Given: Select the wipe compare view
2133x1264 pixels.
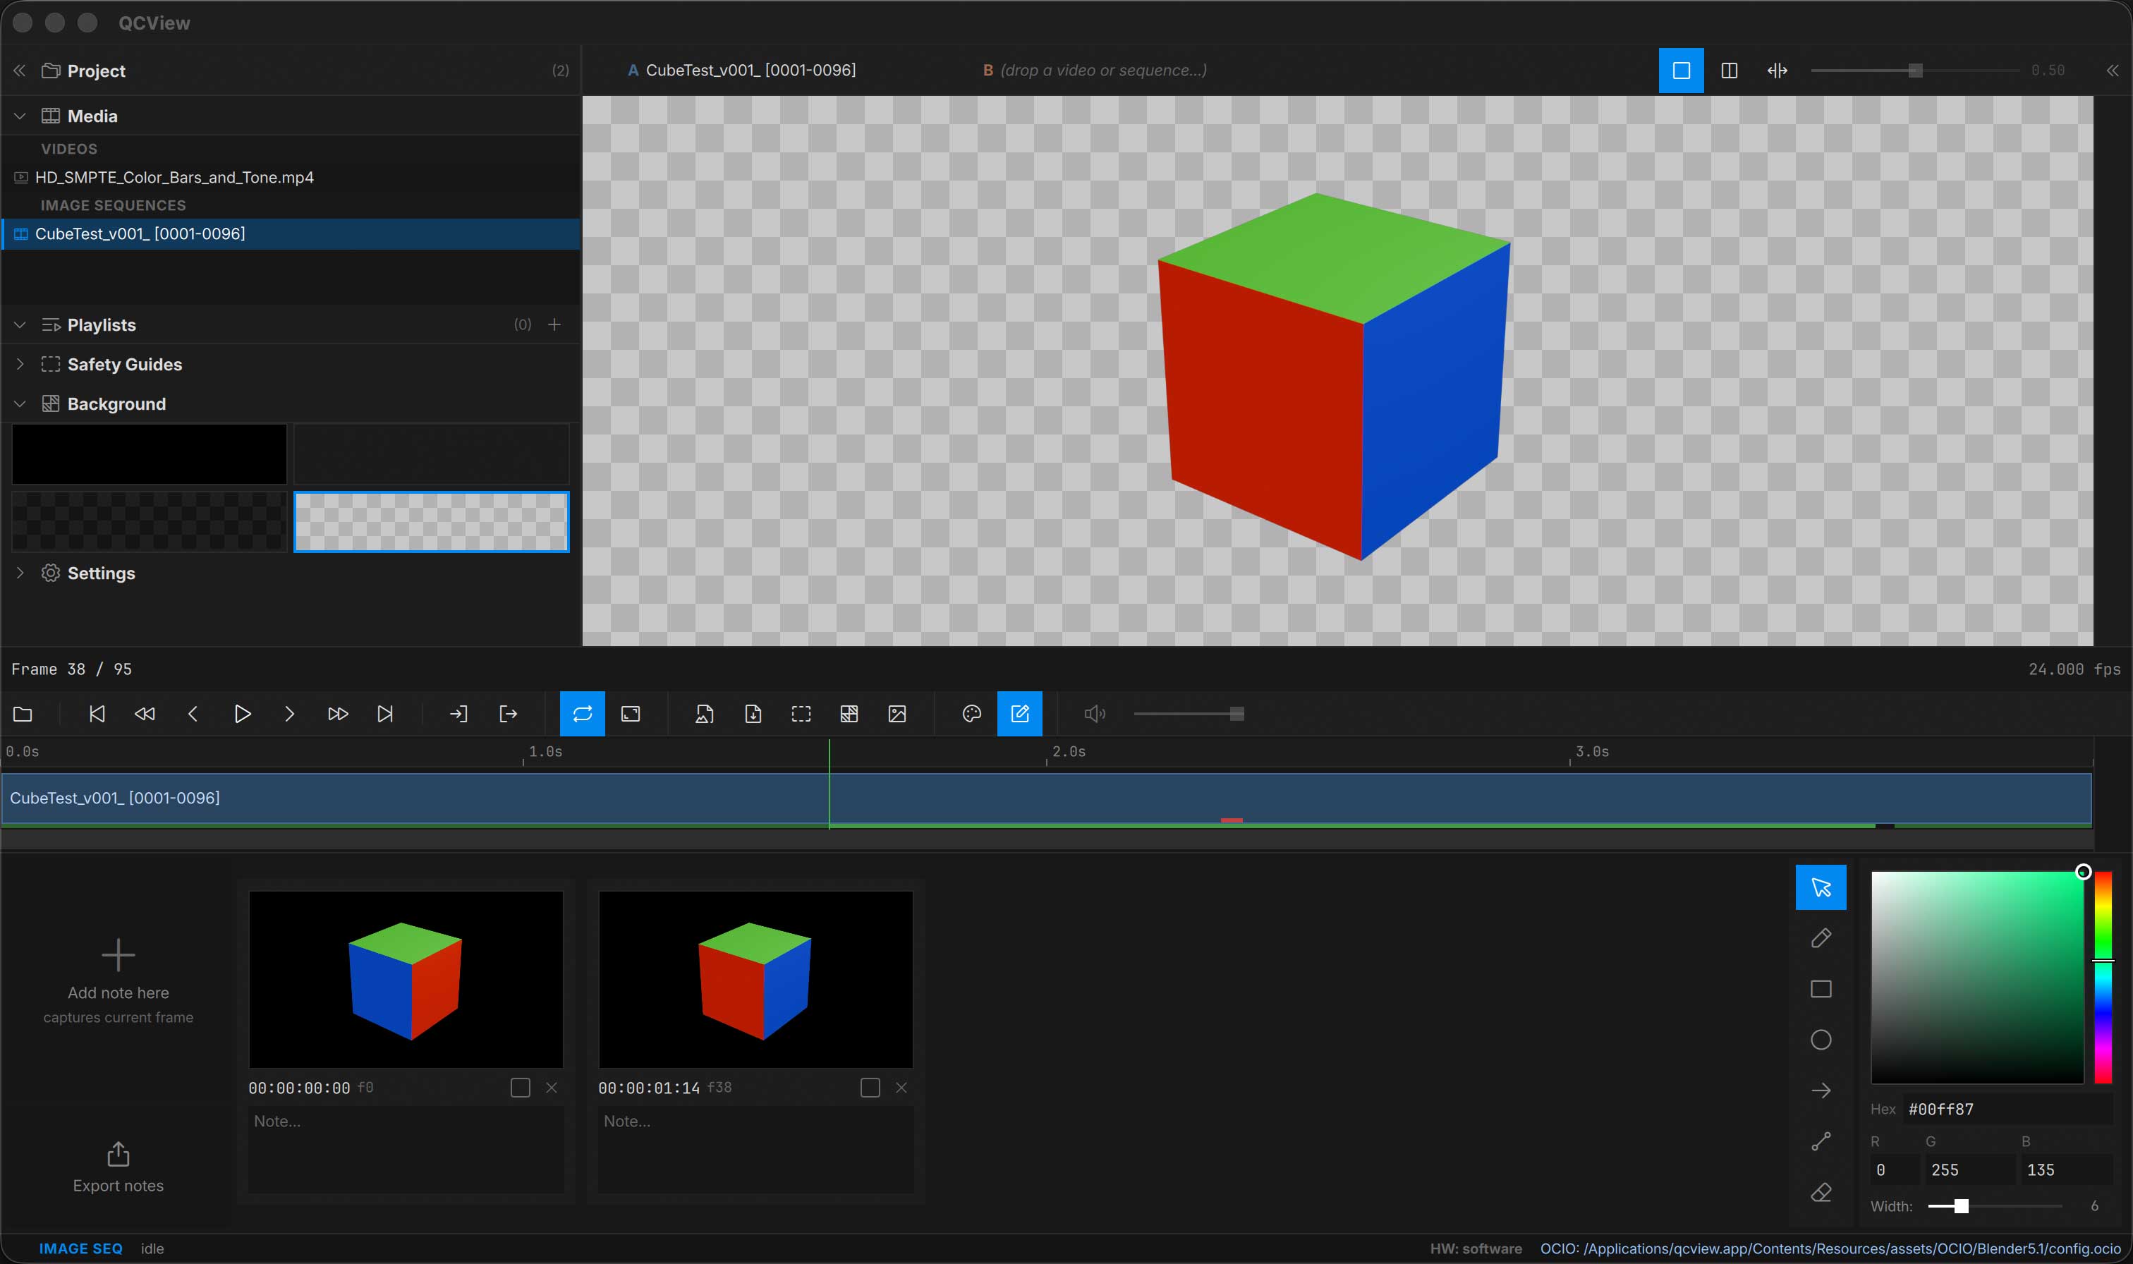Looking at the screenshot, I should tap(1777, 71).
